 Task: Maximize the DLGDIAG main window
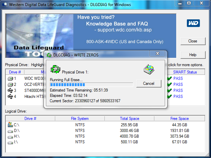[x=189, y=3]
